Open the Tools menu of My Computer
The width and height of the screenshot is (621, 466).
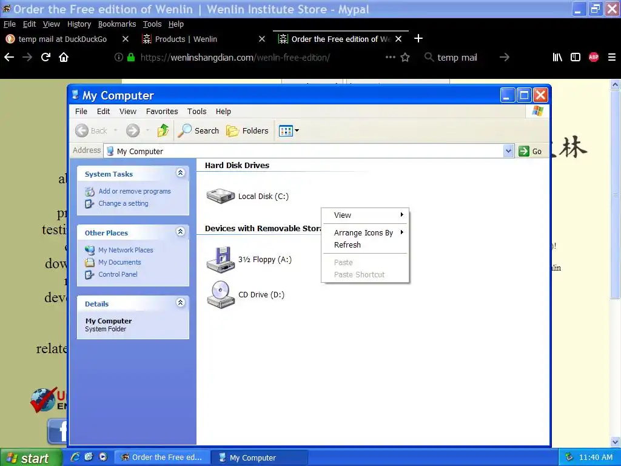pyautogui.click(x=197, y=112)
